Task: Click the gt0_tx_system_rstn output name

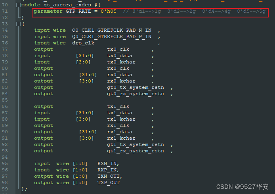Action: [136, 87]
